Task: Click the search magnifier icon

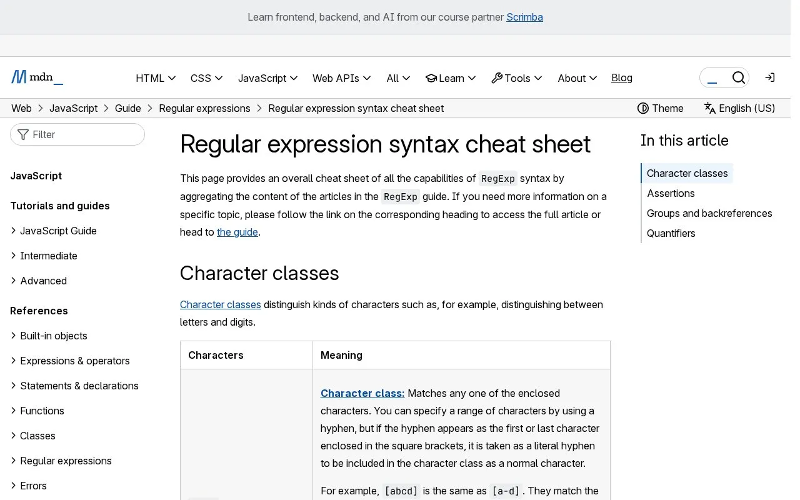Action: pos(738,77)
